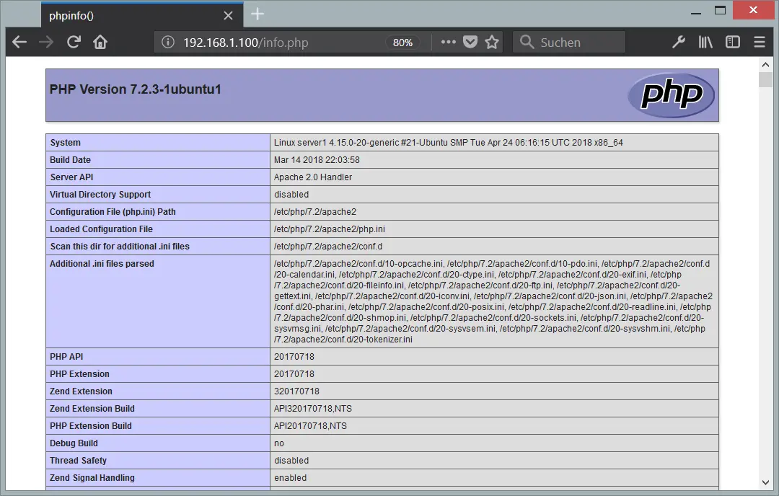The image size is (779, 496).
Task: Click the 'Thread Safety' label
Action: tap(78, 461)
